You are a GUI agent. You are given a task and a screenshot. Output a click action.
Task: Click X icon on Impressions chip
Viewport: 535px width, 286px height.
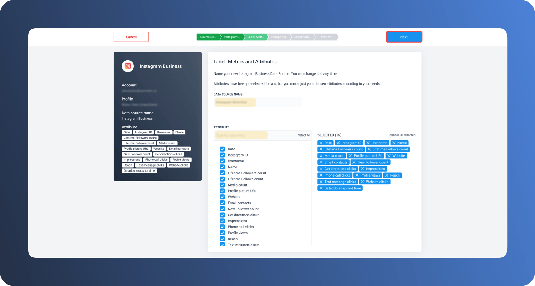point(362,169)
